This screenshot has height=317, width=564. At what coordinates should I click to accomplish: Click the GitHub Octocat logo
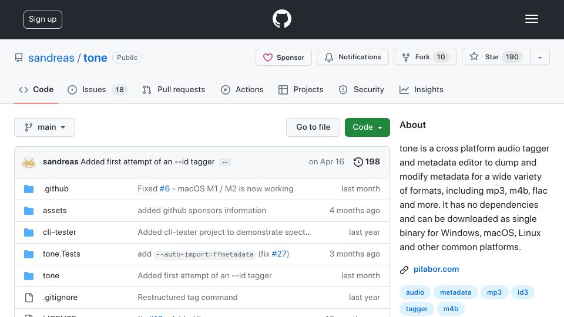coord(281,19)
